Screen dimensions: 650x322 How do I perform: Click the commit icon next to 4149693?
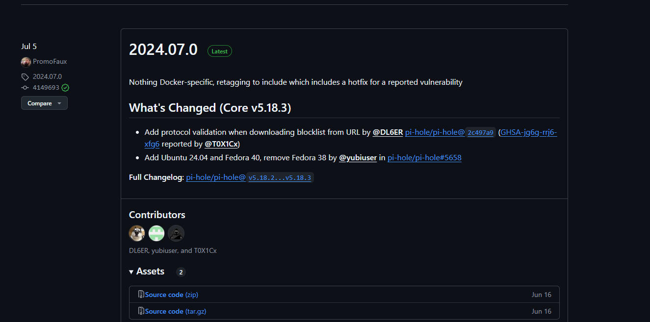(x=25, y=87)
